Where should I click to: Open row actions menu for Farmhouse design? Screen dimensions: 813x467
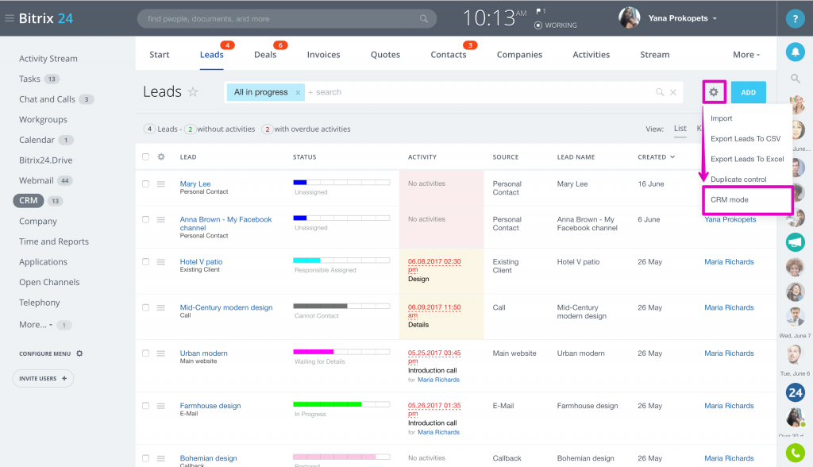pos(160,406)
